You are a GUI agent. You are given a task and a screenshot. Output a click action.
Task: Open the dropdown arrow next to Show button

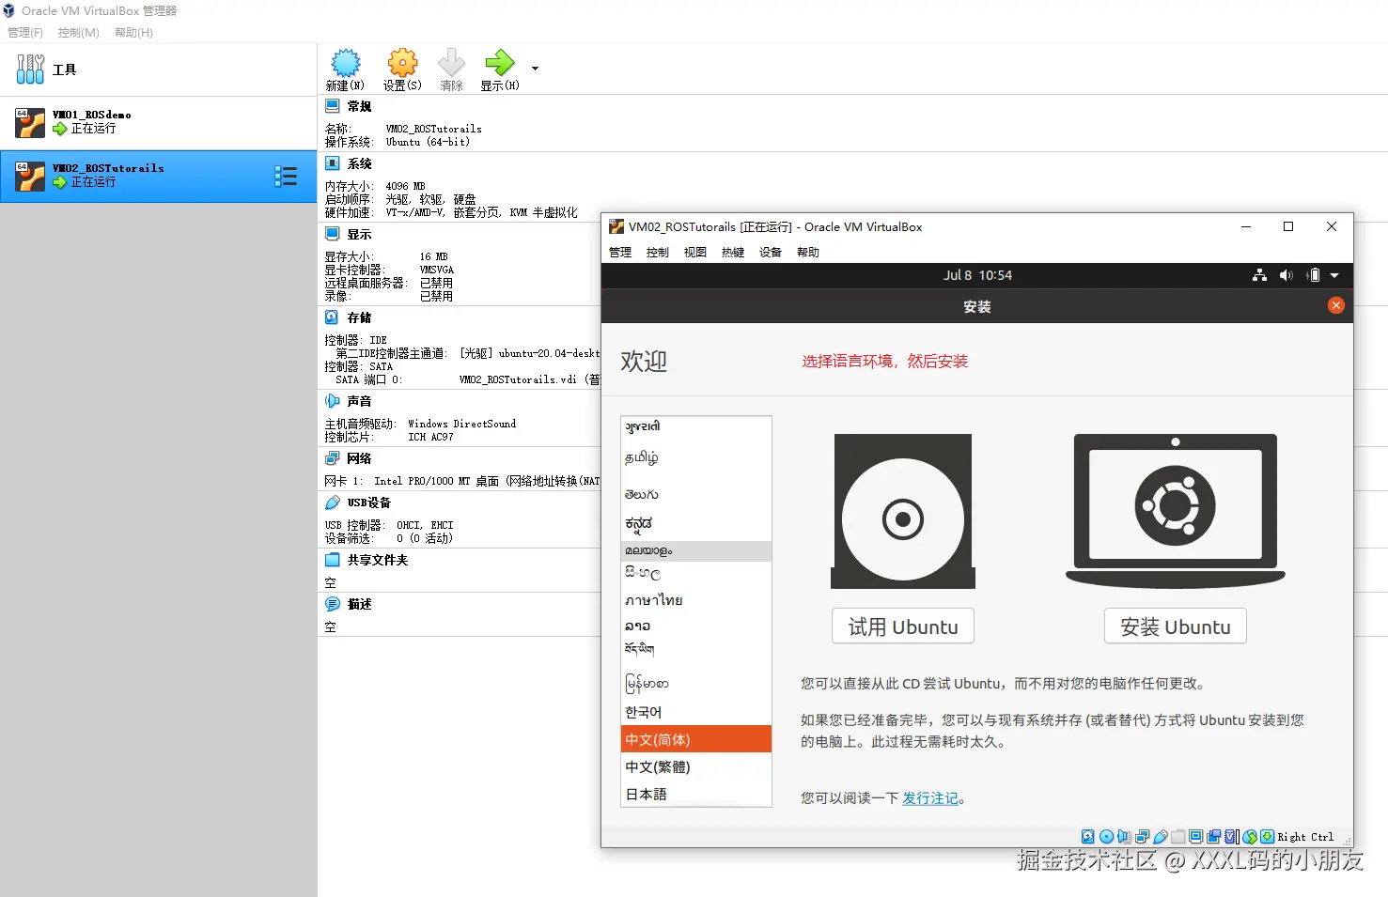[535, 69]
